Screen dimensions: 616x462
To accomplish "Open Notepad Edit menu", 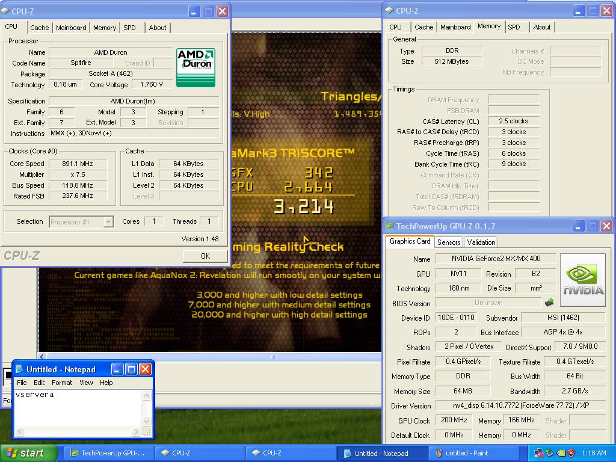I will coord(39,383).
